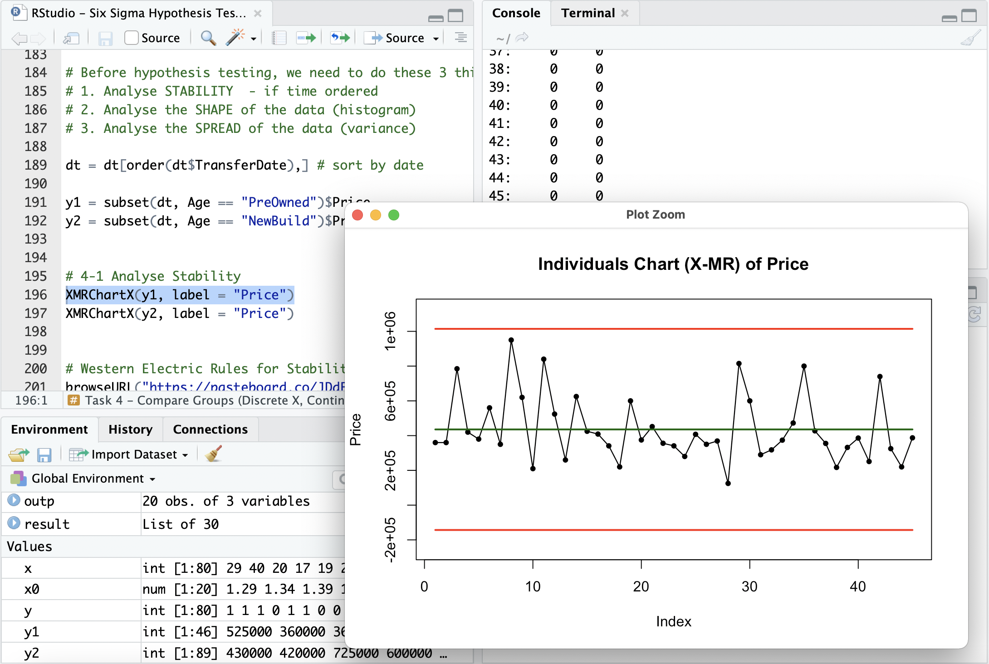
Task: Open the Source button dropdown arrow
Action: click(x=436, y=39)
